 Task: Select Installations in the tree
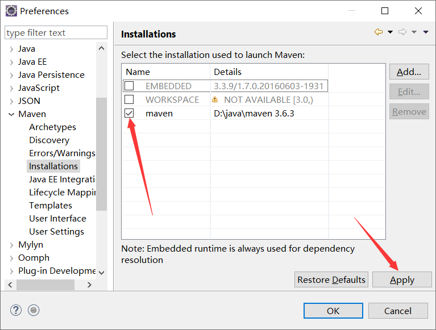point(53,166)
